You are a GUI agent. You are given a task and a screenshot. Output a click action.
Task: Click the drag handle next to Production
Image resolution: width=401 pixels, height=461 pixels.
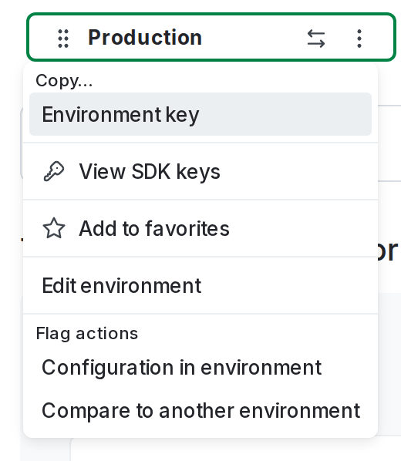point(63,39)
